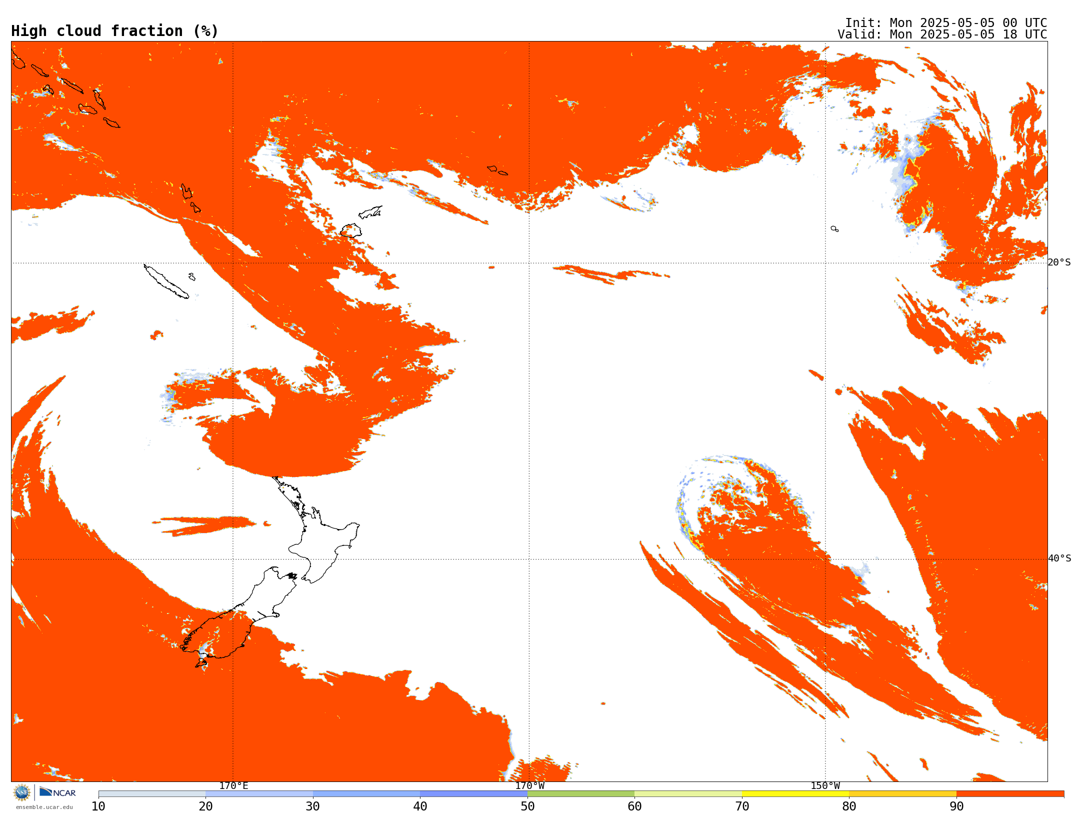The image size is (1080, 813).
Task: Select the 'Init: Mon 2025-05-05 00 UTC' text
Action: [x=946, y=23]
